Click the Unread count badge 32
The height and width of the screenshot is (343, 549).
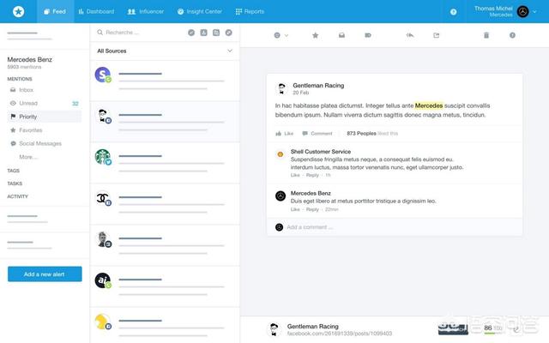[75, 103]
